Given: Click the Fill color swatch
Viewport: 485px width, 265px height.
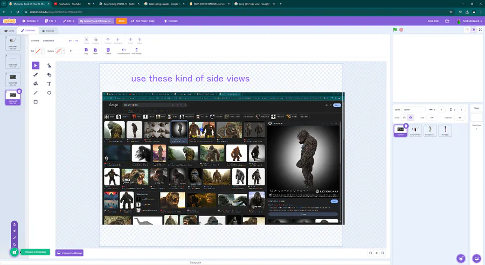Looking at the screenshot, I should pos(38,51).
